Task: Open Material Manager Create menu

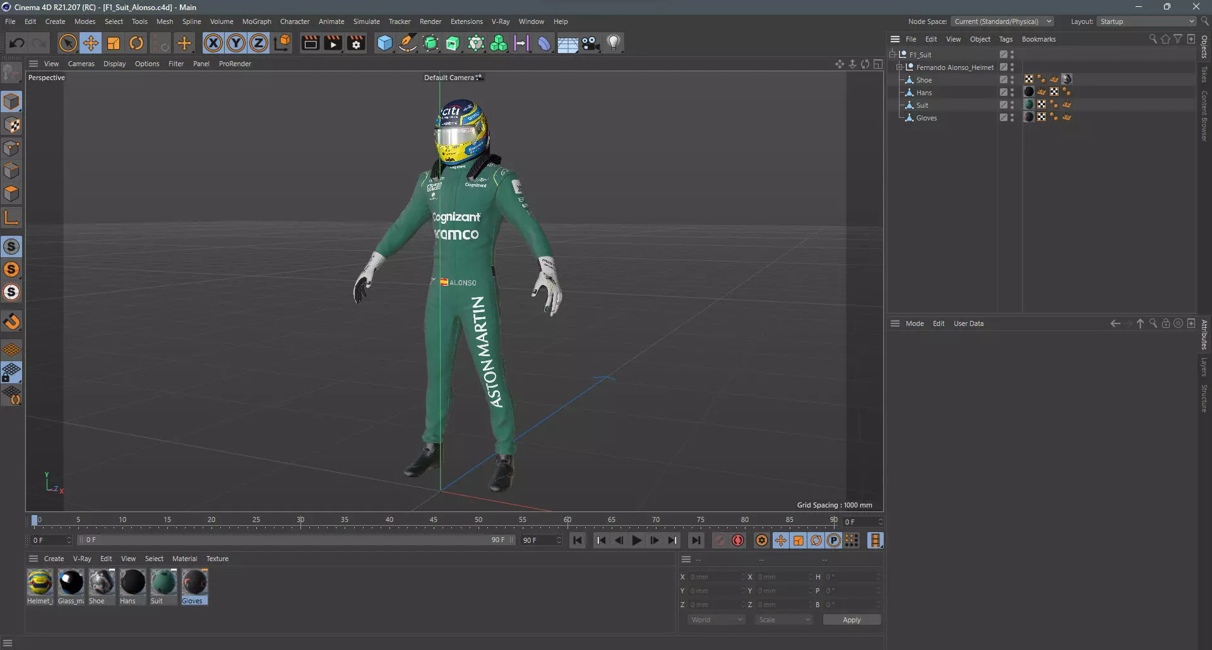Action: coord(54,559)
